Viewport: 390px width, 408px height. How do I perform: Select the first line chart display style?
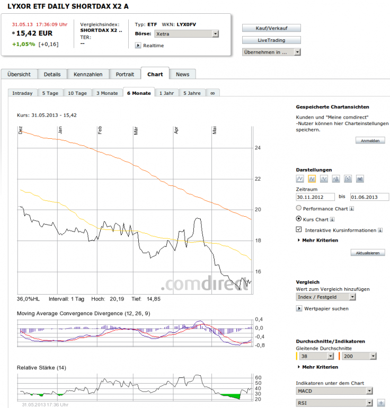pyautogui.click(x=300, y=179)
